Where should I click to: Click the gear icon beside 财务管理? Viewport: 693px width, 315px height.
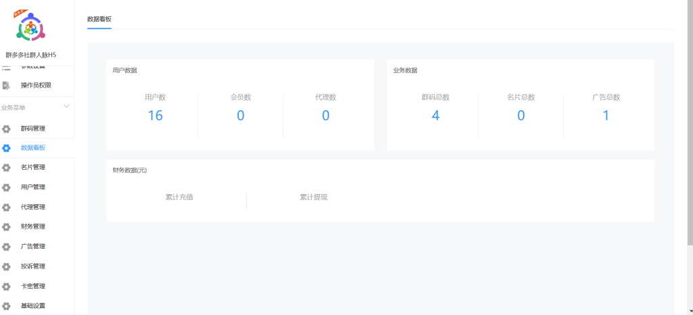point(6,227)
